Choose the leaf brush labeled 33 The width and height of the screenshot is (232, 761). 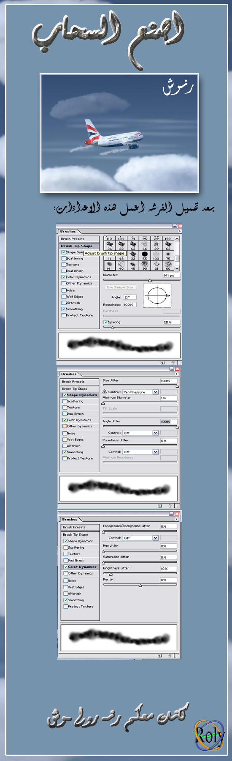coord(121,246)
